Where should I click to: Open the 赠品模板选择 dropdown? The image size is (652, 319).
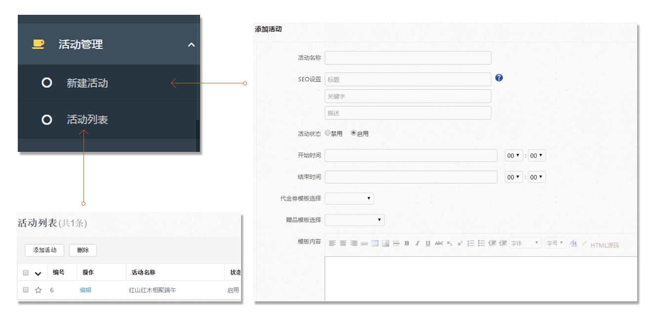click(x=354, y=220)
